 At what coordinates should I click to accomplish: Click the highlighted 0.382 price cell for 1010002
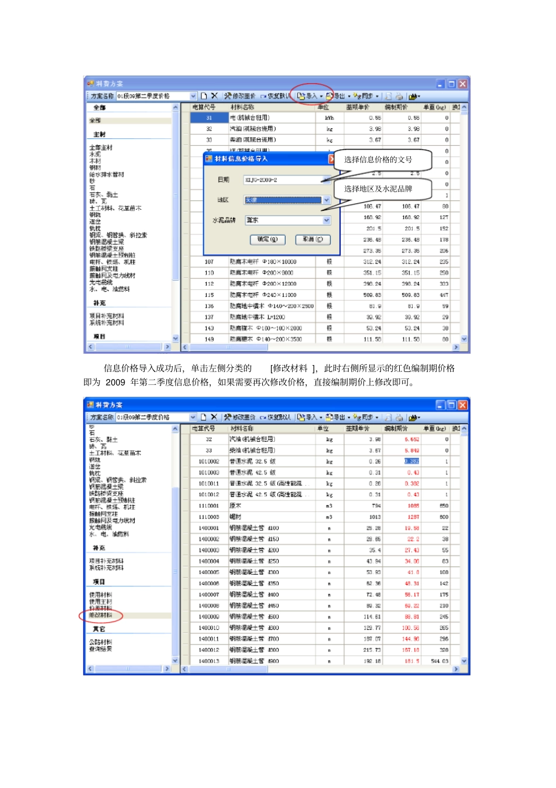tap(412, 461)
